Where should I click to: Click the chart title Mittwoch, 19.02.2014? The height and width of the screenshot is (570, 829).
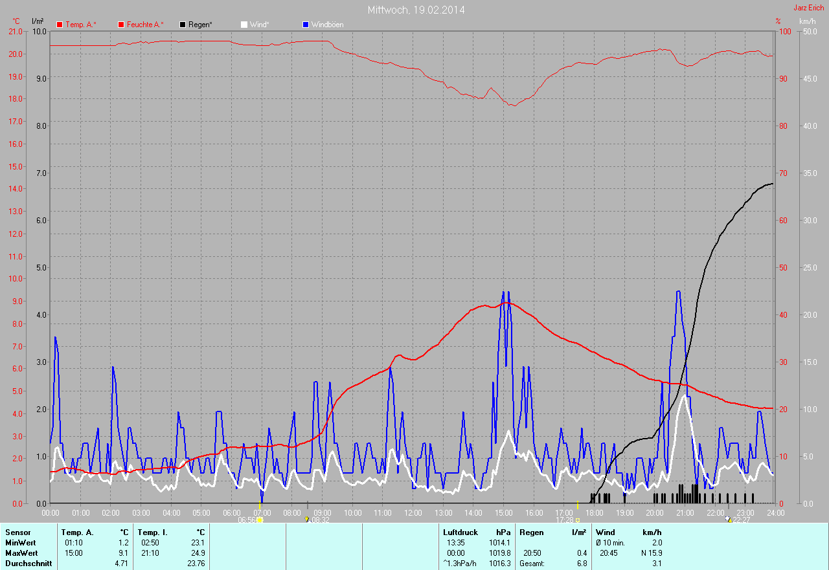pos(416,10)
